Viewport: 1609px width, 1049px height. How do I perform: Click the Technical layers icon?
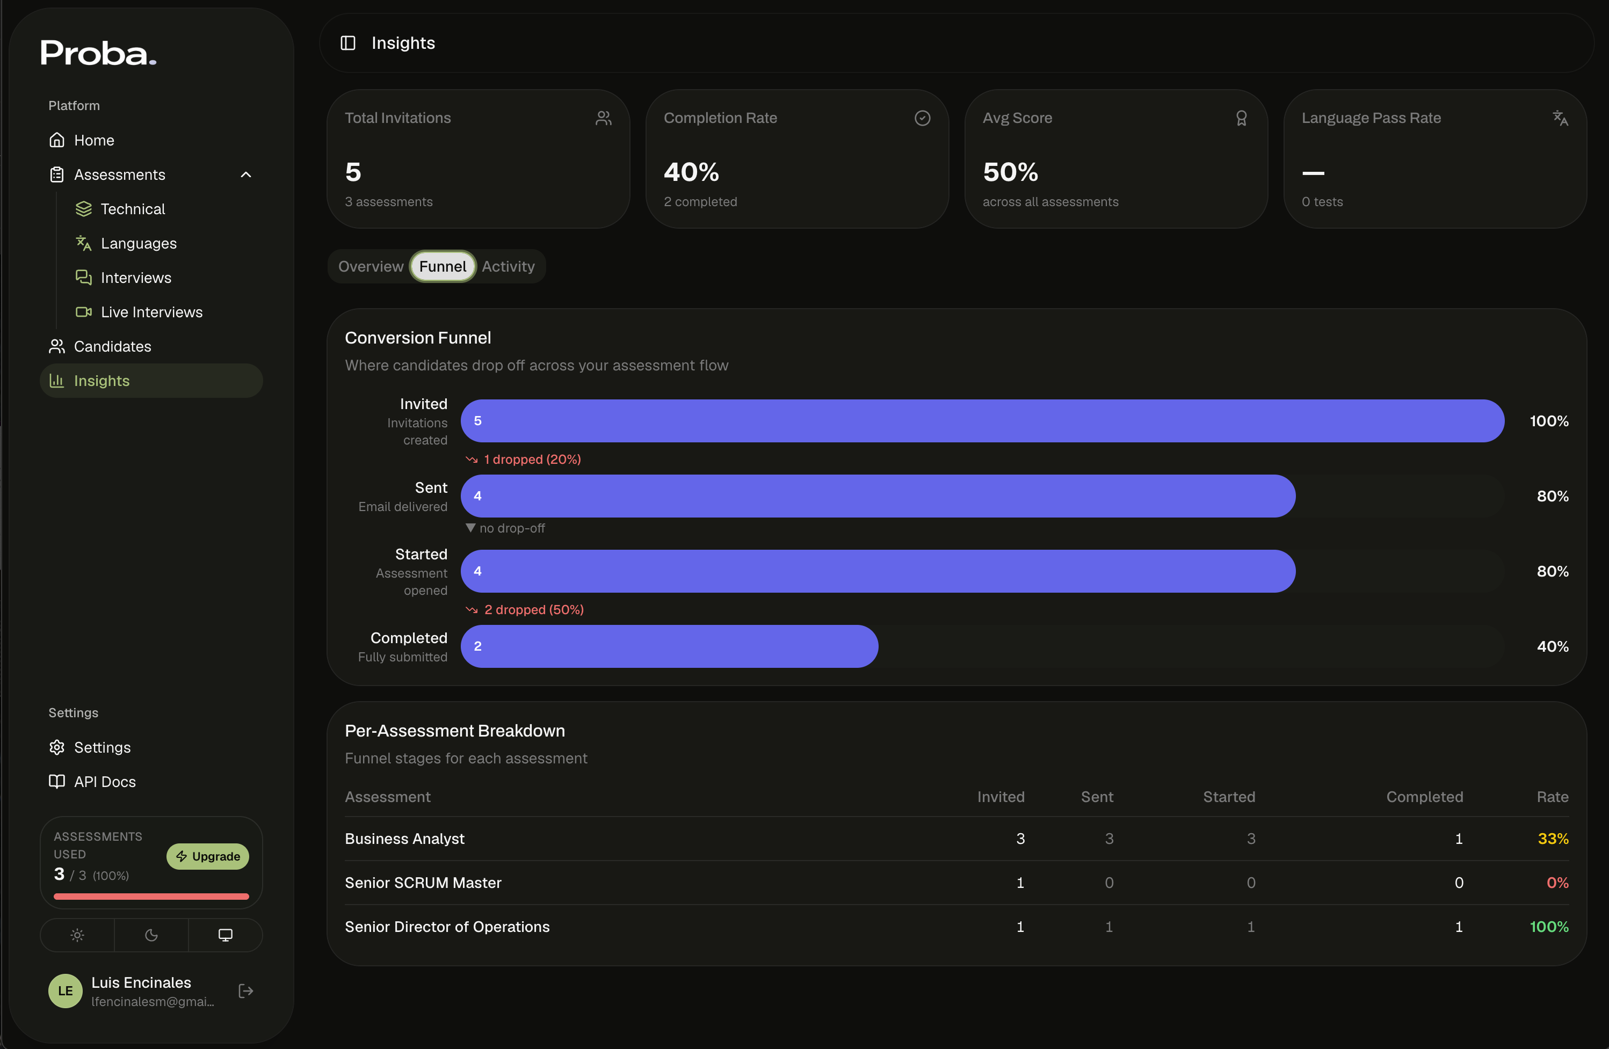coord(83,209)
